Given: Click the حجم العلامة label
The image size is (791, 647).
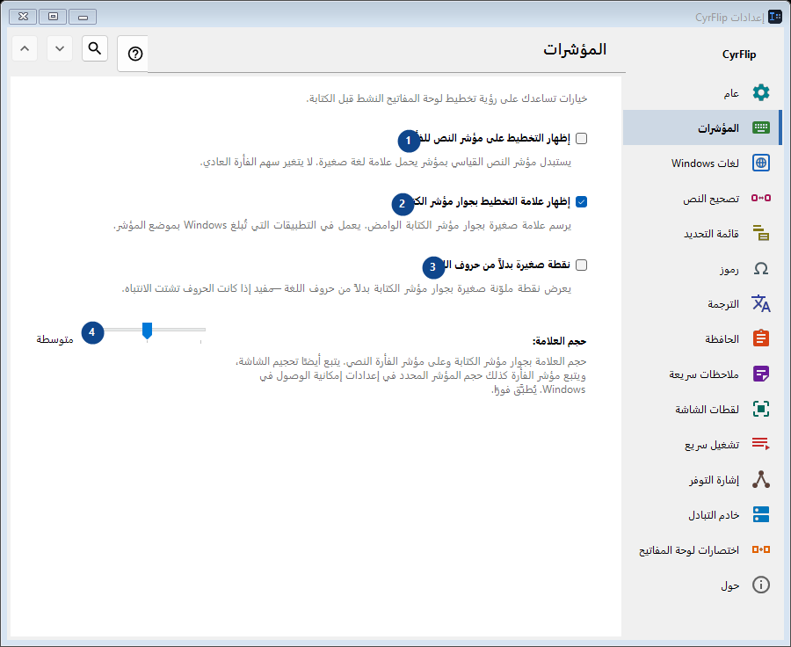Looking at the screenshot, I should (x=559, y=341).
